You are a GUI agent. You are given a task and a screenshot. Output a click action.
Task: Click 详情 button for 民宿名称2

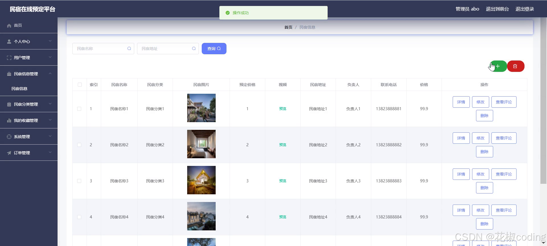(461, 138)
